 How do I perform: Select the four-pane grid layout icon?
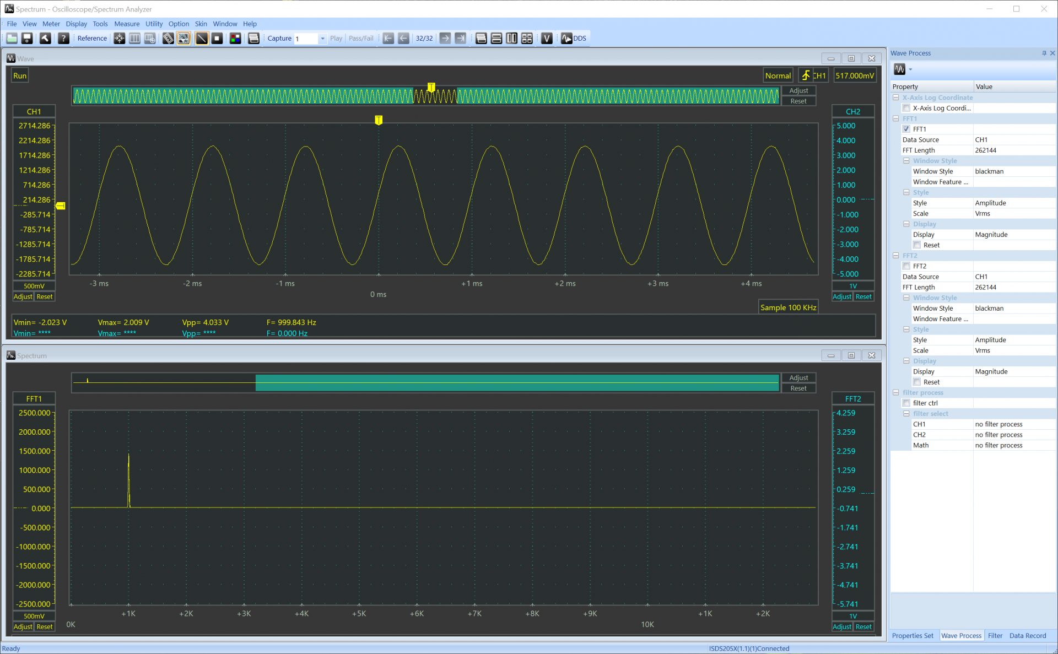point(527,39)
